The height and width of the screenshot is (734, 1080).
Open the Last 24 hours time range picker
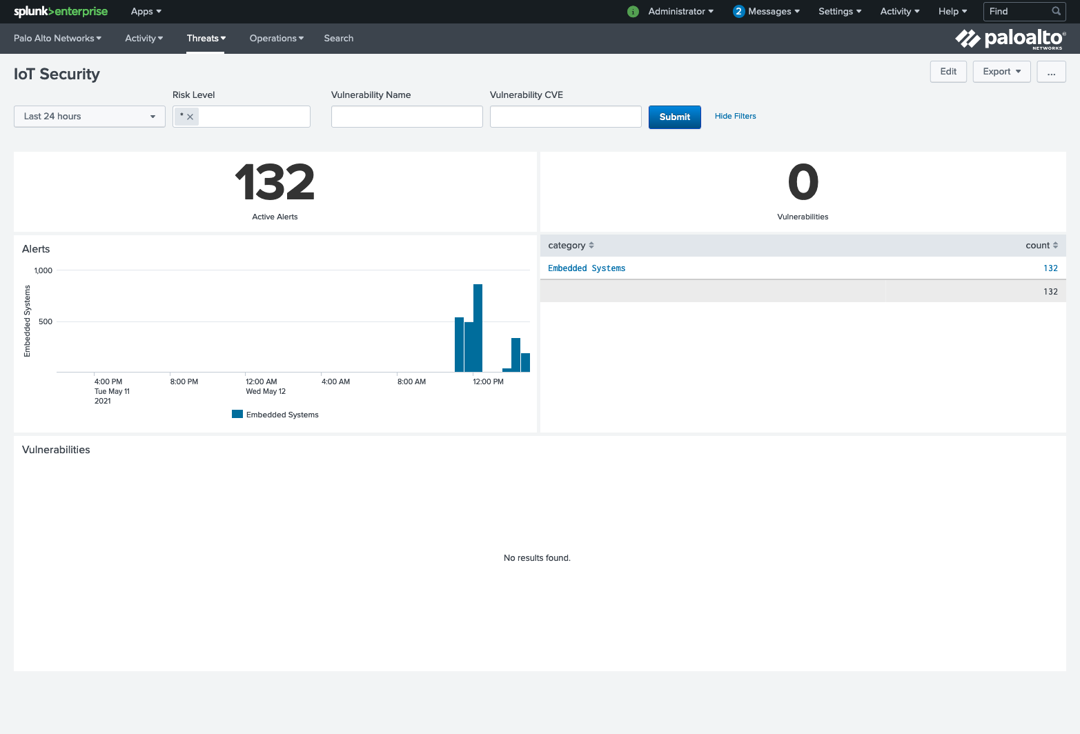pyautogui.click(x=89, y=116)
